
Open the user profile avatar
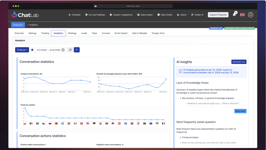tap(251, 15)
